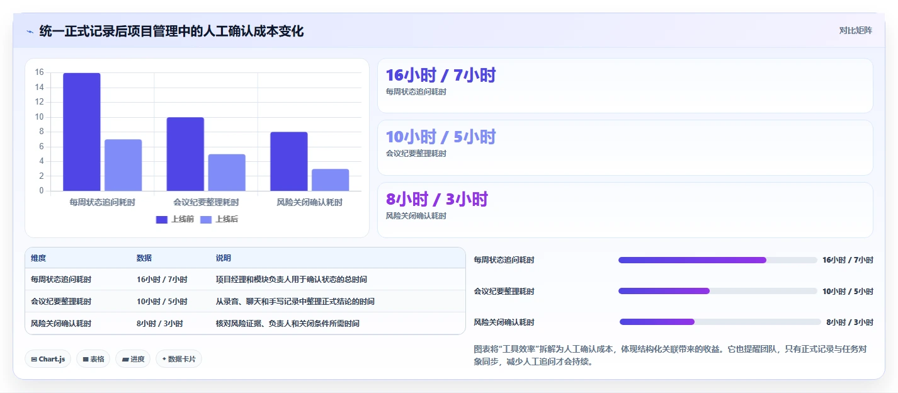Click 会议纪要整理耗时 caption in second card

point(416,154)
